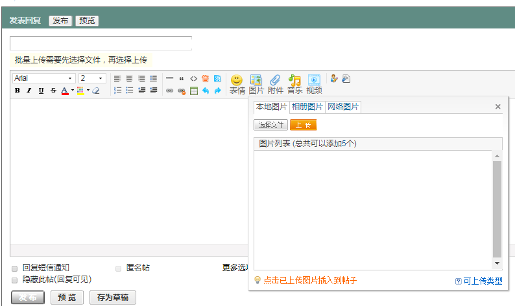Click the fourth paragraph alignment icon
This screenshot has width=515, height=306.
tap(153, 79)
